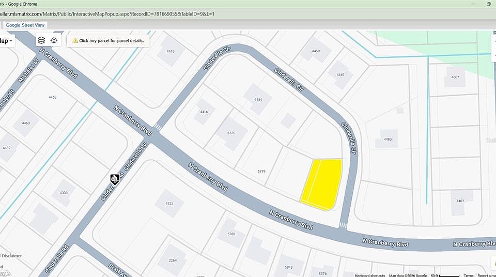Open the map Terms link
The width and height of the screenshot is (496, 277).
coord(469,275)
